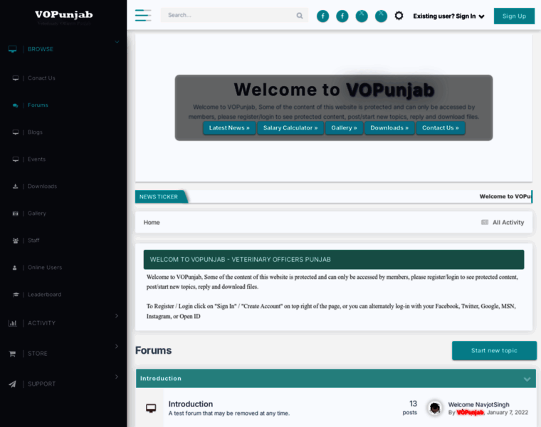Click the Introduction forum monitor icon
541x427 pixels.
151,408
